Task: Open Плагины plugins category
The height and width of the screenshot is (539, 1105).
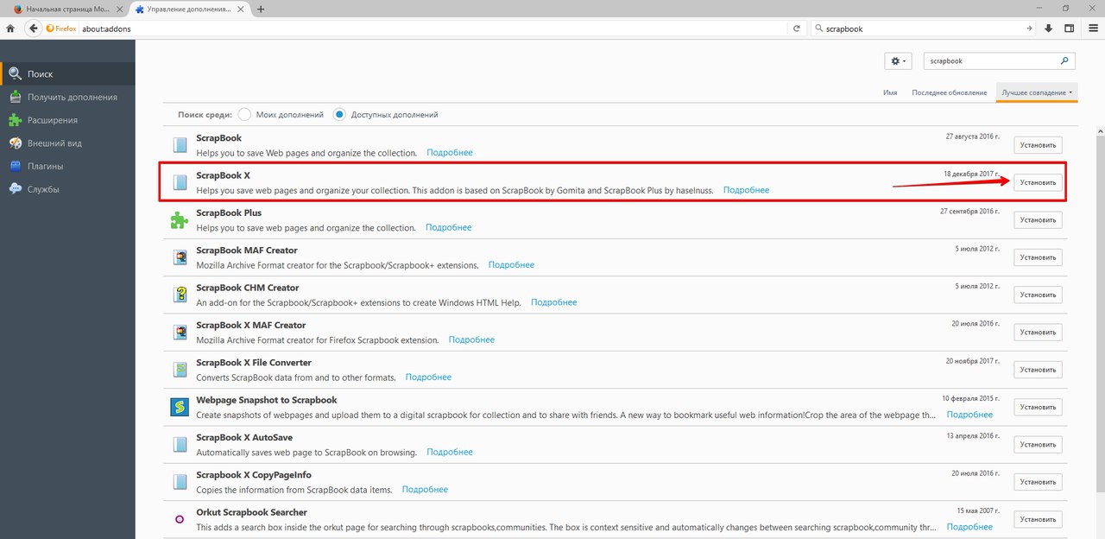Action: (x=67, y=166)
